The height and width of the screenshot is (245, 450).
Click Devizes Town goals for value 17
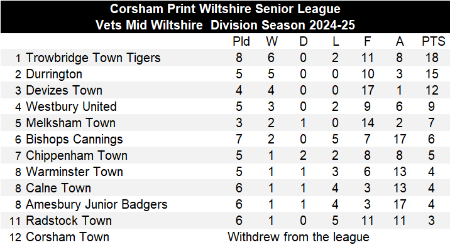(x=368, y=90)
